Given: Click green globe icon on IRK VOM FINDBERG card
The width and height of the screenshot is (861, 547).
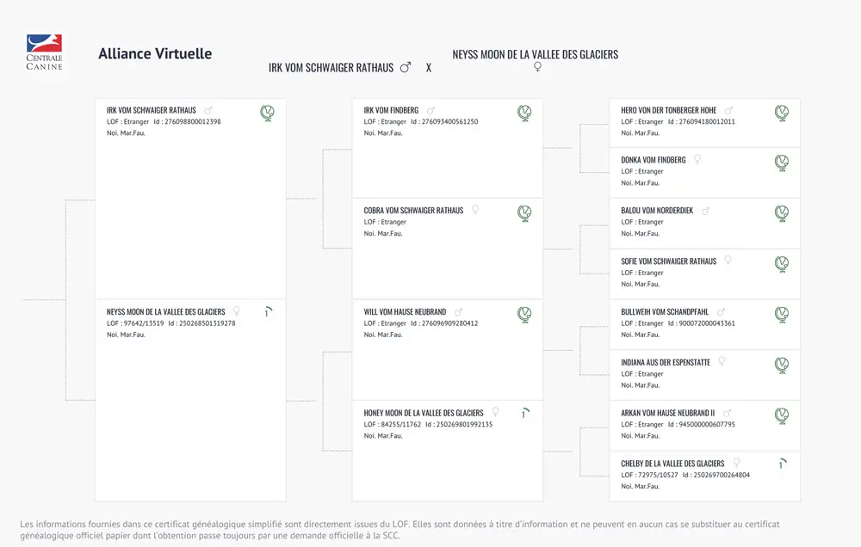Looking at the screenshot, I should click(524, 113).
